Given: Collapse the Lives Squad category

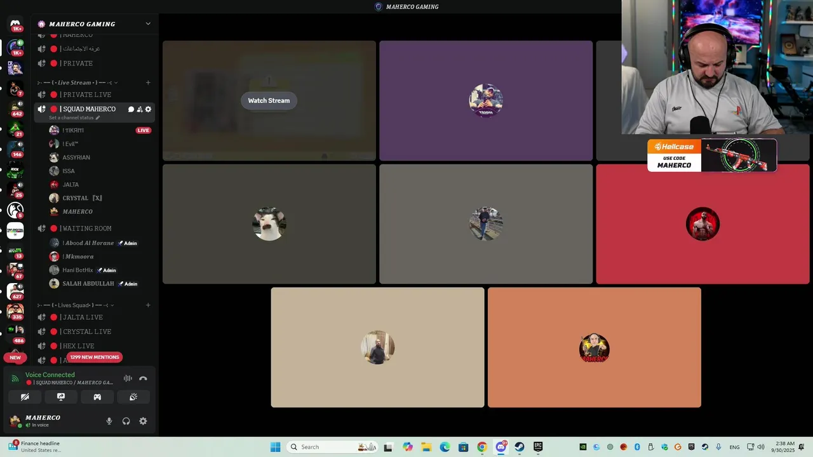Looking at the screenshot, I should (x=75, y=305).
